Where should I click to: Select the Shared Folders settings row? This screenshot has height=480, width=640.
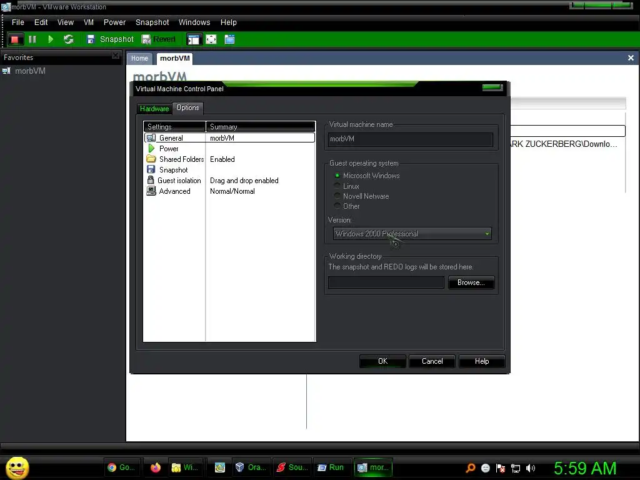coord(229,159)
